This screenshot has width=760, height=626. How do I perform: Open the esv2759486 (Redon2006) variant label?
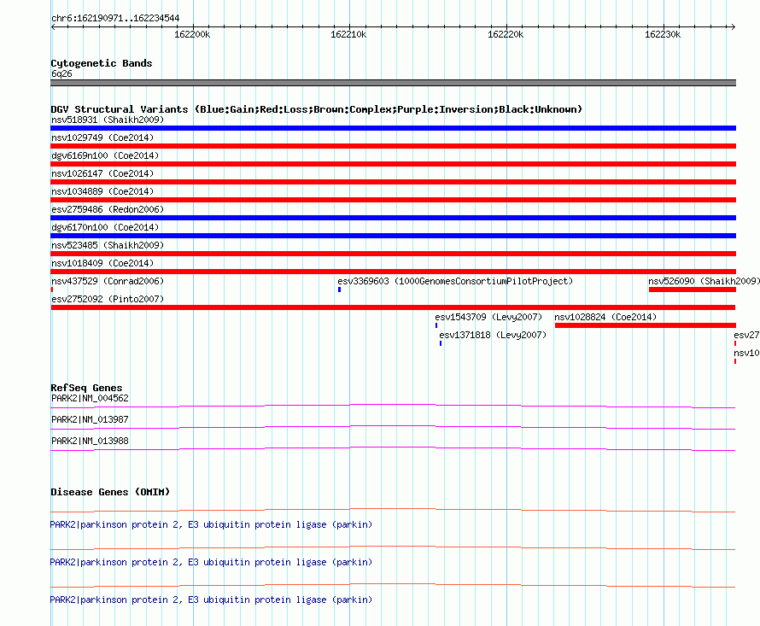coord(108,209)
